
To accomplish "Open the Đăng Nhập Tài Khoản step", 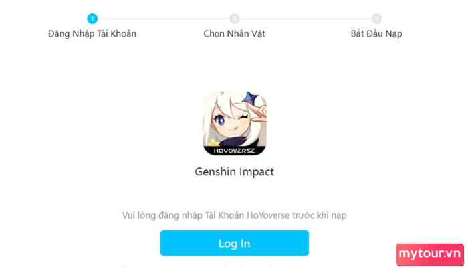I will click(x=92, y=33).
